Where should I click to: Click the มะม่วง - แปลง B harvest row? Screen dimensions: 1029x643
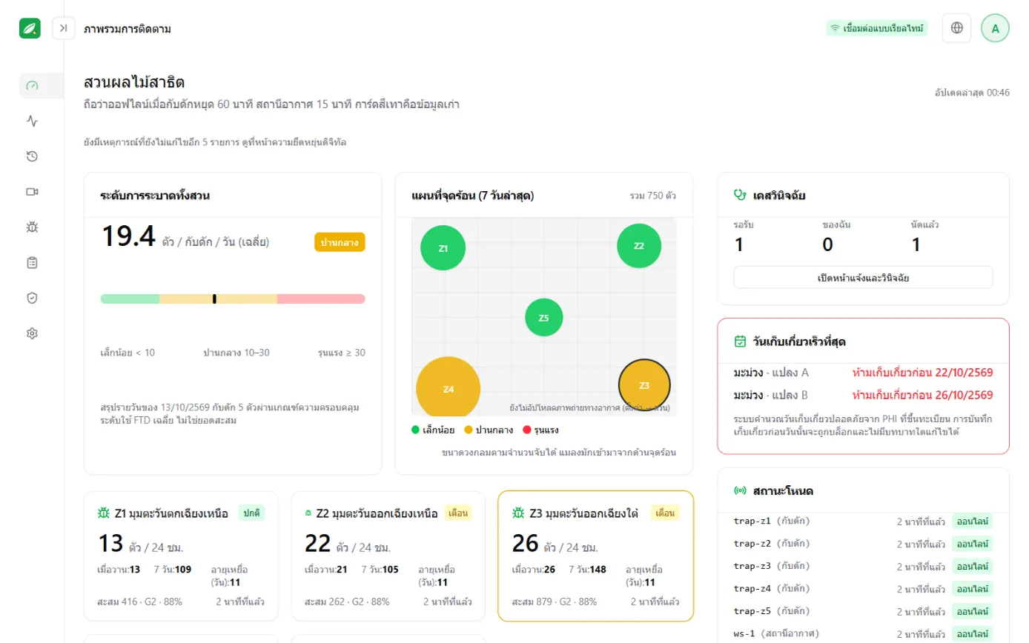tap(863, 395)
